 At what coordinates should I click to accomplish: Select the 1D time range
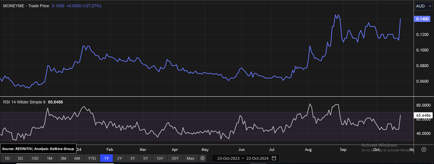[8, 159]
